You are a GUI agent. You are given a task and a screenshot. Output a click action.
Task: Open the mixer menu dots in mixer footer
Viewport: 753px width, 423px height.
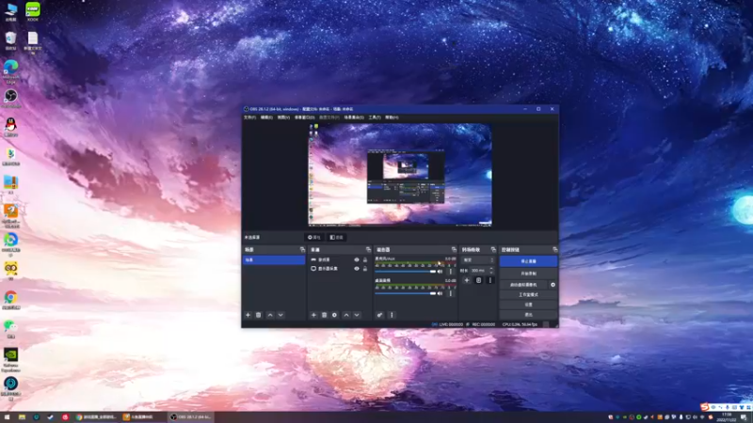392,315
